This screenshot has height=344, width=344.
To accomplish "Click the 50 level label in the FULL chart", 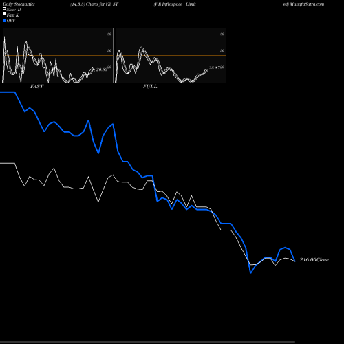I will tap(222, 50).
